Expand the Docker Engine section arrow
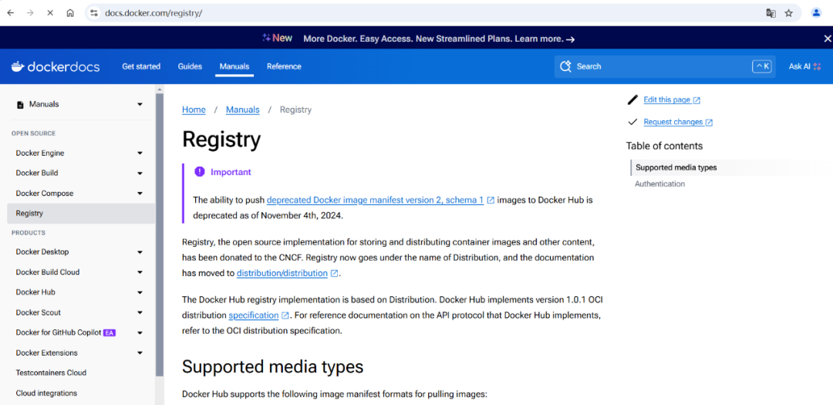The image size is (833, 405). tap(140, 153)
